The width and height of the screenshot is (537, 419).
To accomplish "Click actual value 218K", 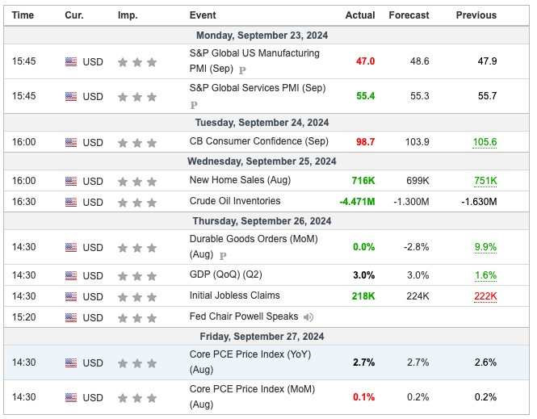I will (363, 296).
